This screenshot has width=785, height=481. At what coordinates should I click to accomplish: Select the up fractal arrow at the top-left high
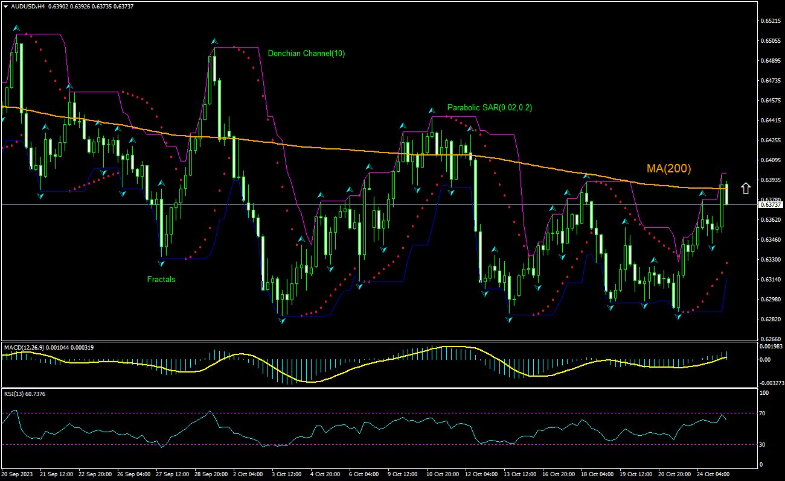(17, 27)
